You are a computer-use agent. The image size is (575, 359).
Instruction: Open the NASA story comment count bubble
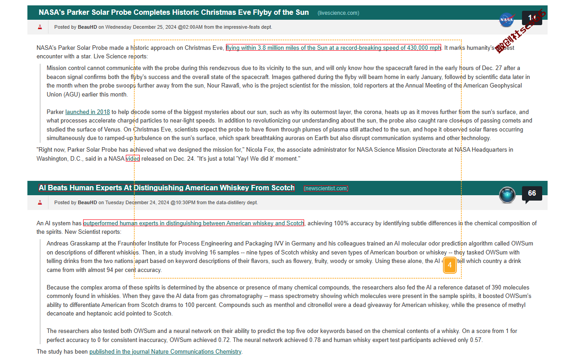[532, 18]
